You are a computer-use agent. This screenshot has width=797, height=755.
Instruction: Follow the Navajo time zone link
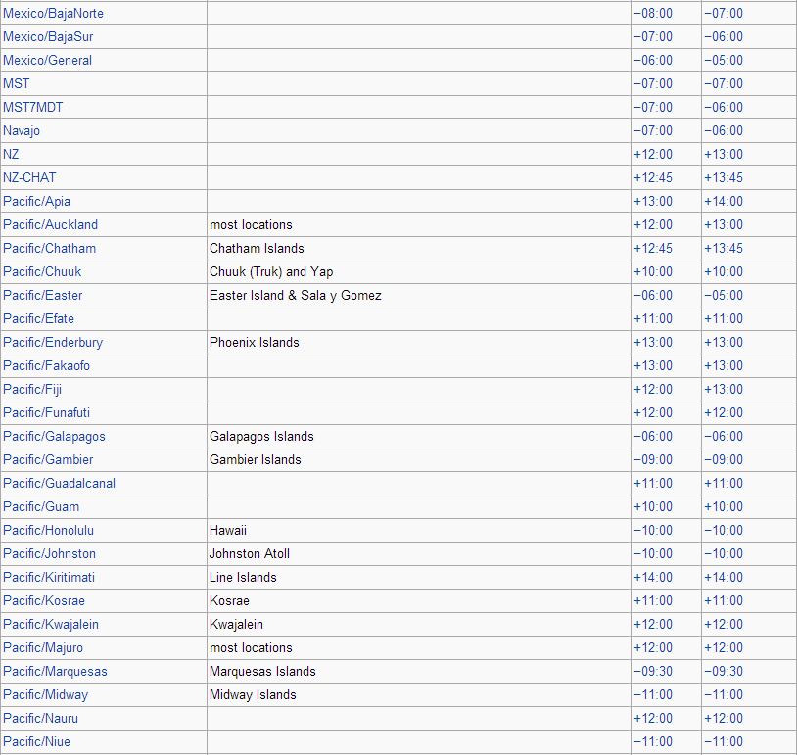tap(22, 130)
